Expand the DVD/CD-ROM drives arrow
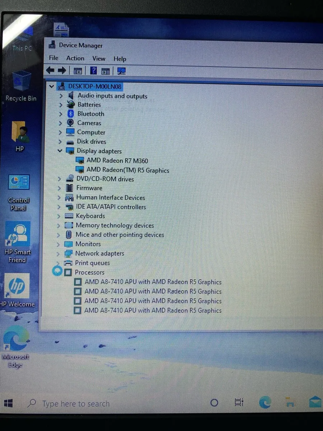The image size is (323, 431). 59,179
